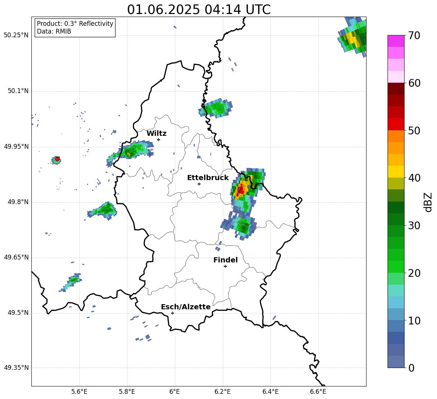This screenshot has height=399, width=437.
Task: Click the 10 tick label on the colorbar
Action: pos(414,321)
